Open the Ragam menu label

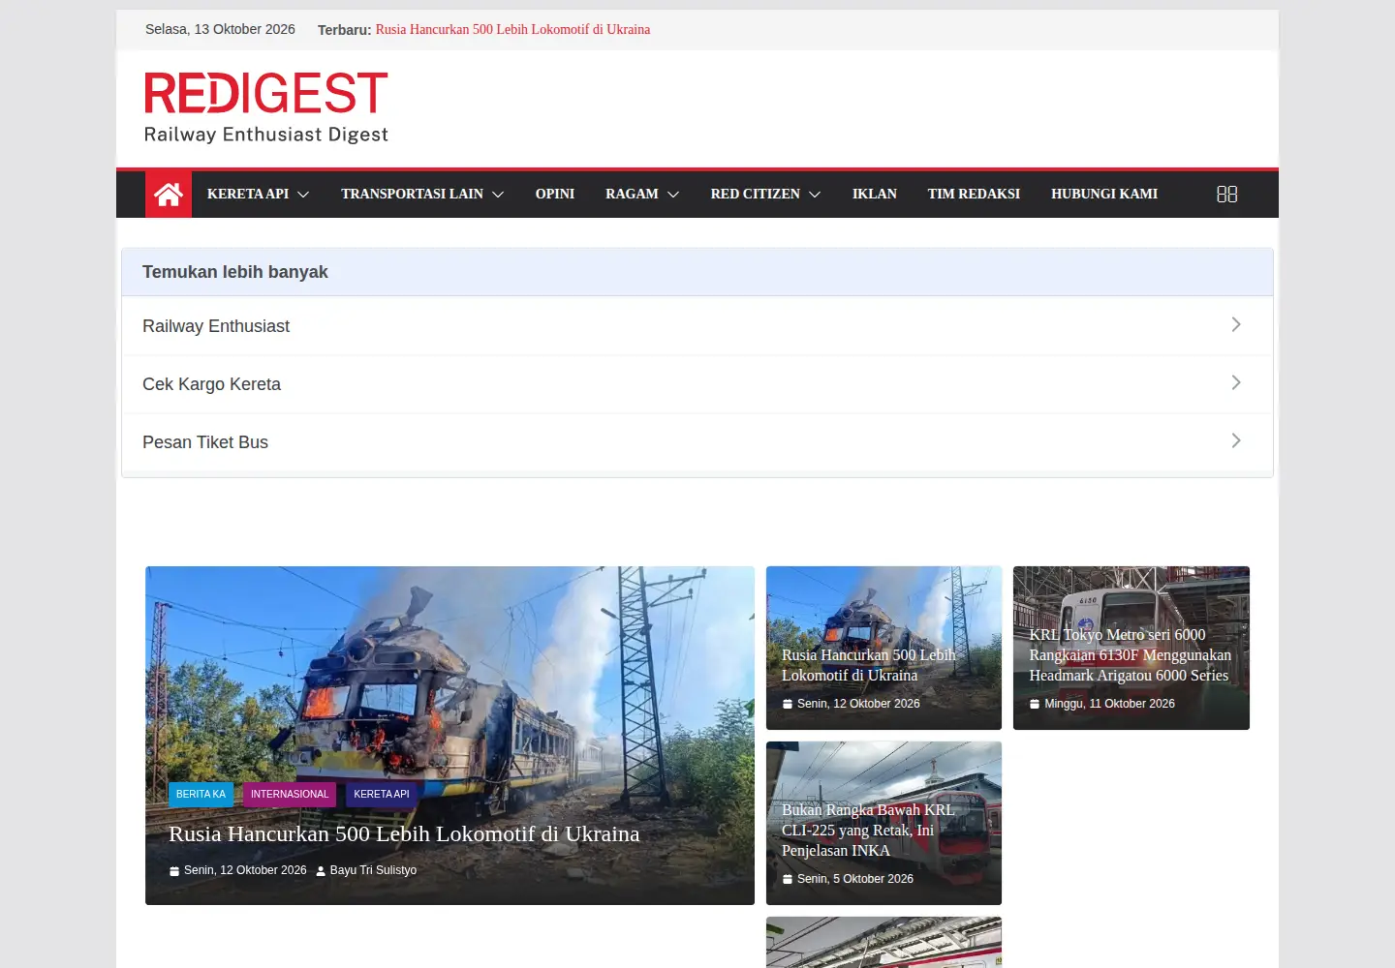point(632,195)
